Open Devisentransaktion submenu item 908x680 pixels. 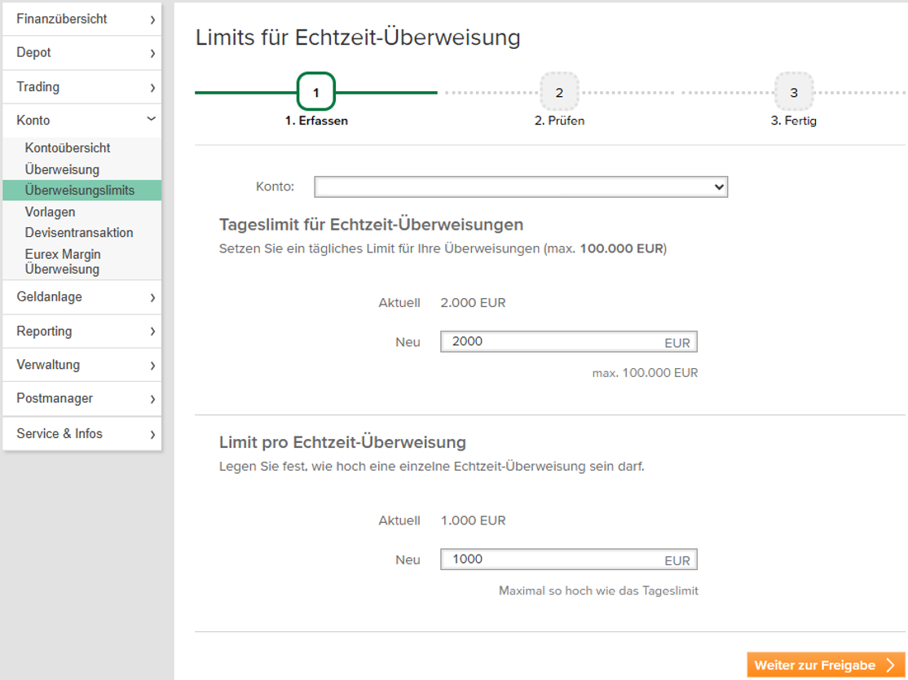78,233
